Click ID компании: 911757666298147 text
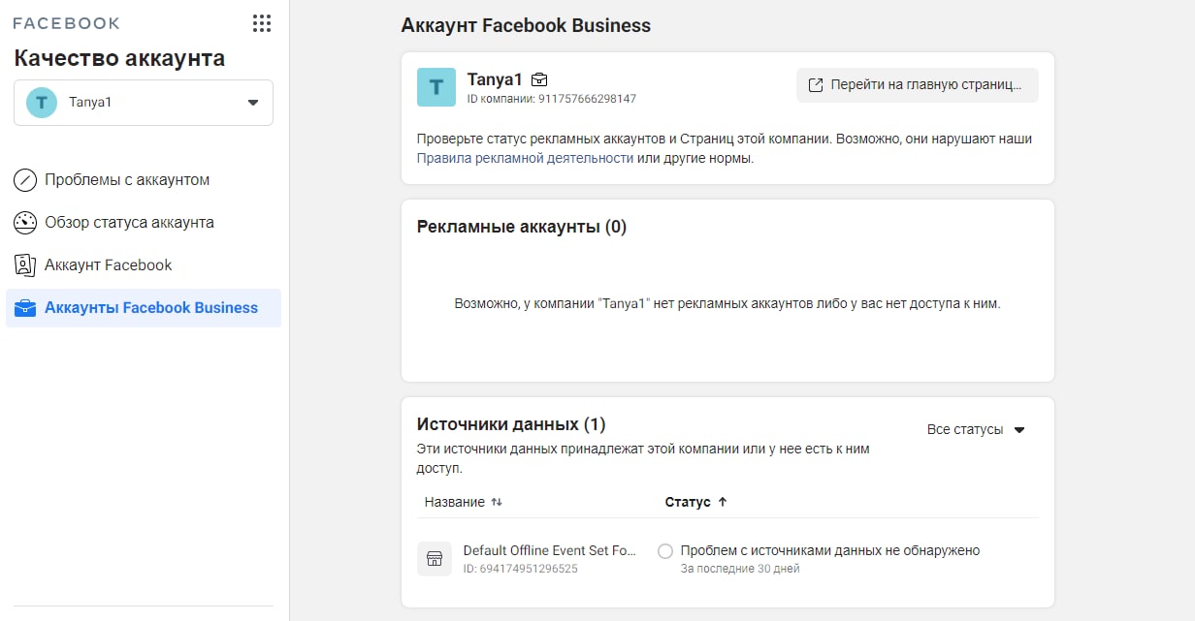This screenshot has height=621, width=1195. tap(552, 99)
